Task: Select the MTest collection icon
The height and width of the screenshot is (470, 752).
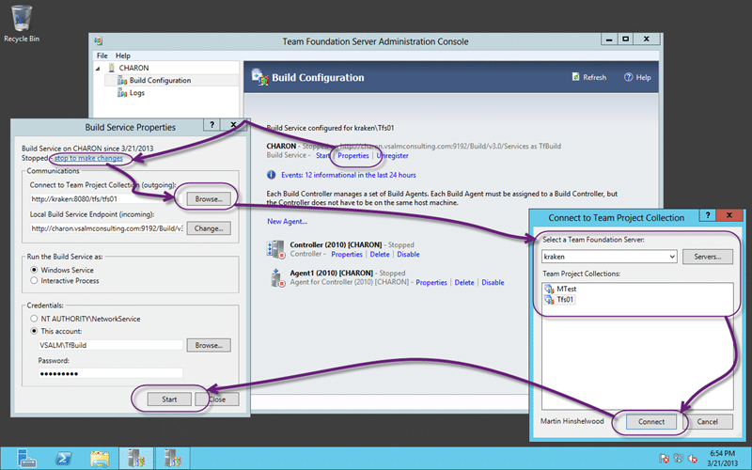Action: (549, 290)
